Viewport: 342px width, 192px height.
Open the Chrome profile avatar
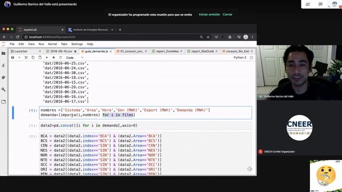tap(246, 37)
